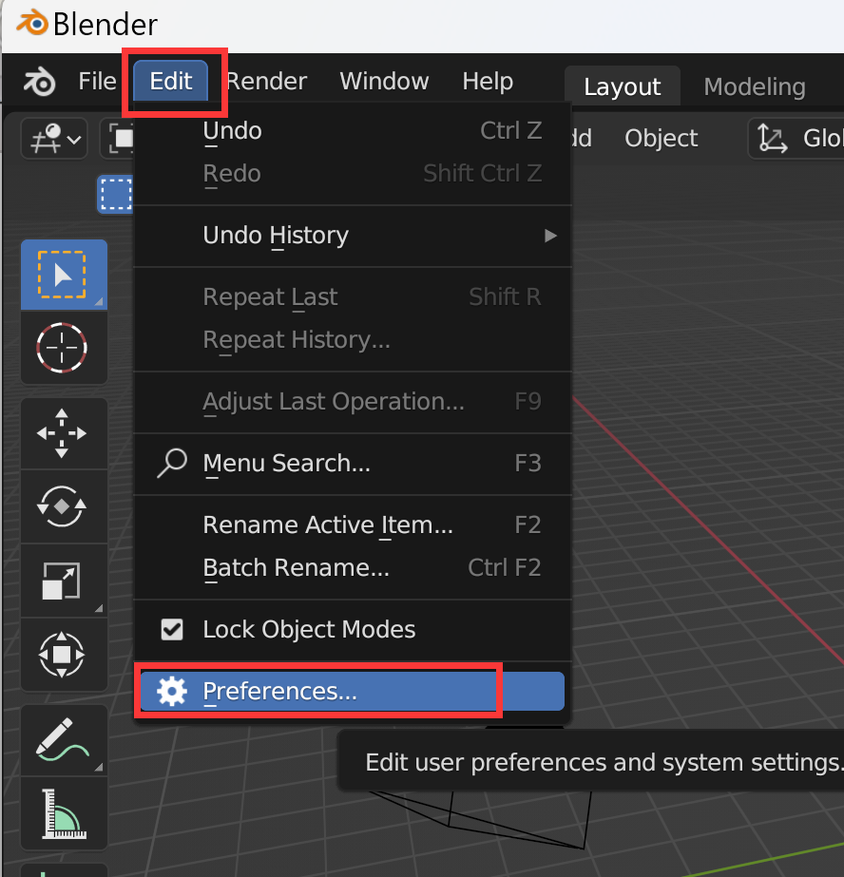Click Batch Rename menu entry
The image size is (844, 877).
tap(296, 568)
